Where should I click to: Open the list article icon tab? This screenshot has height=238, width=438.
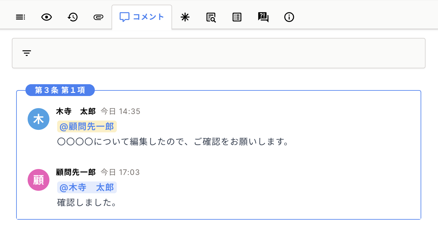click(237, 17)
